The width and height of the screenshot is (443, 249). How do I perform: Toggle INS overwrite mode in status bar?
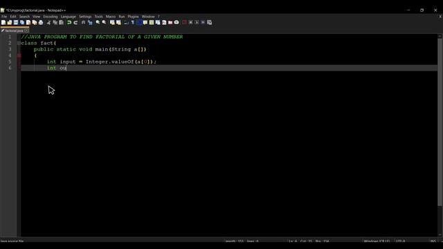(433, 241)
